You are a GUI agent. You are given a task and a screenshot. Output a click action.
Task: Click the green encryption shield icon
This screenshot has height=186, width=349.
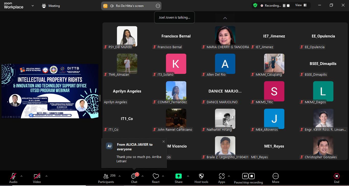point(255,5)
